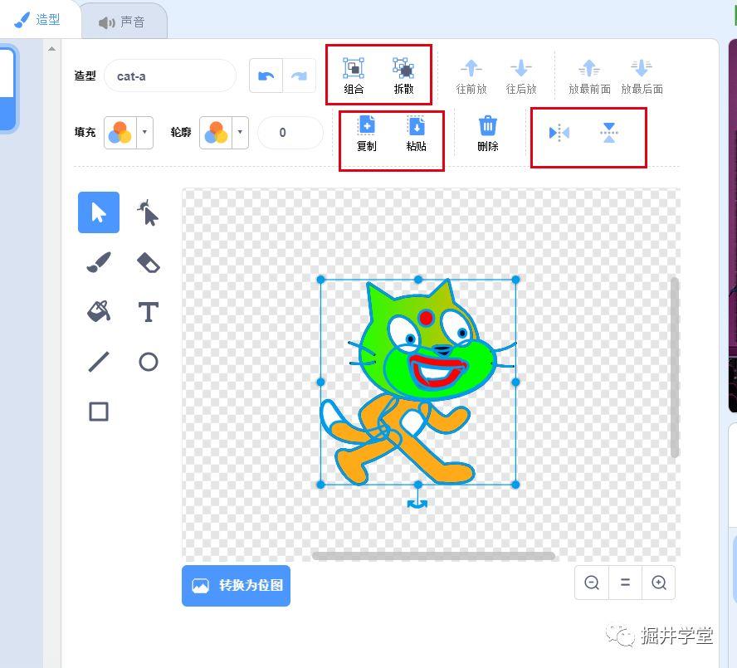Screen dimensions: 737x668
Task: Open the 填充 fill color dropdown
Action: [144, 133]
